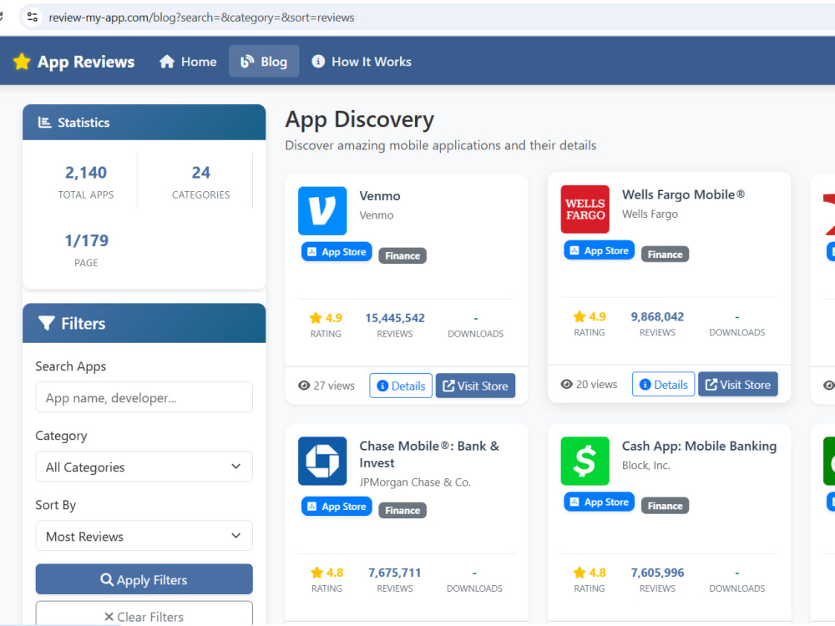Screen dimensions: 835x626
Task: Click Cash App: Mobile Banking title
Action: (699, 446)
